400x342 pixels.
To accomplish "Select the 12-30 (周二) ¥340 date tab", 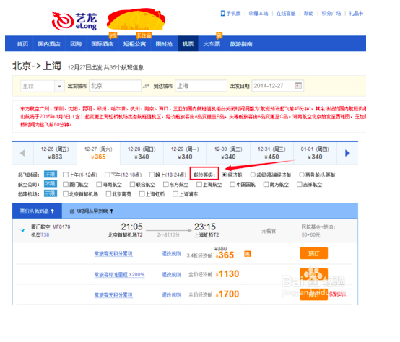I will click(228, 153).
